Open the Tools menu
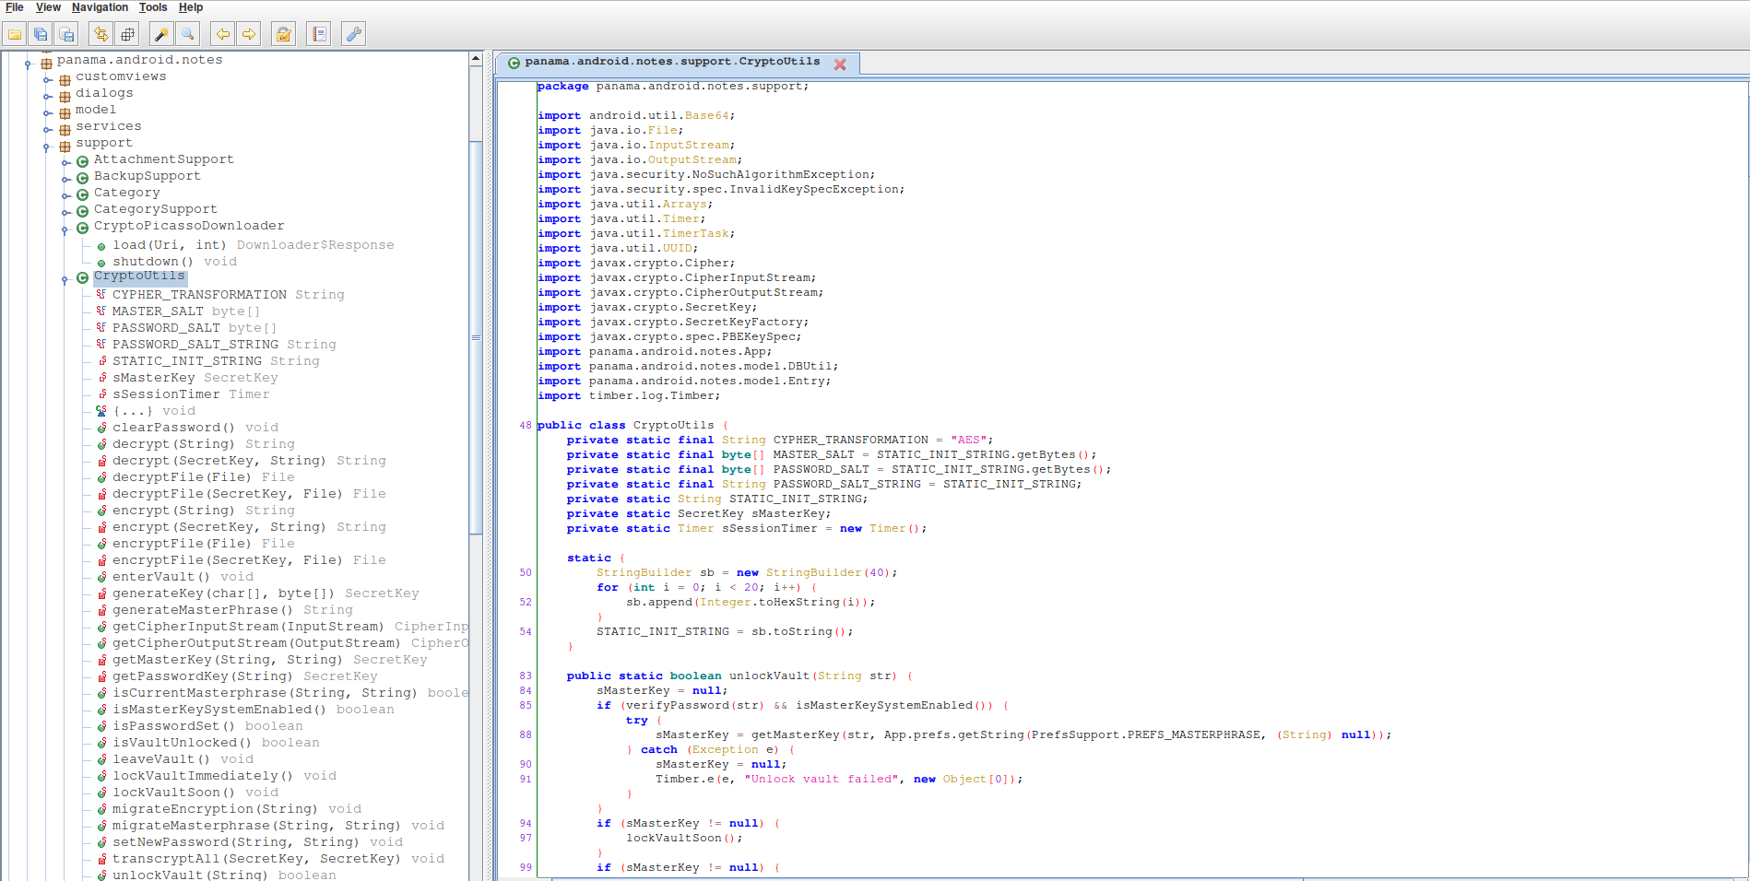The width and height of the screenshot is (1750, 881). [x=153, y=7]
